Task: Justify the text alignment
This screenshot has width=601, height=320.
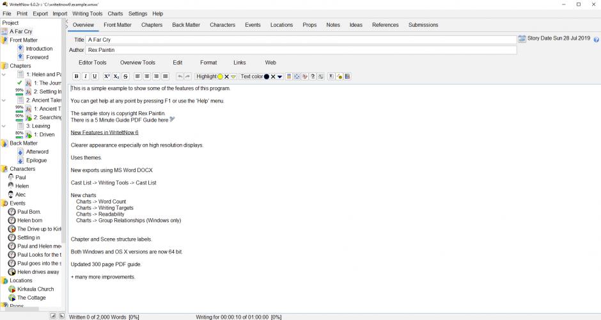Action: (x=165, y=76)
